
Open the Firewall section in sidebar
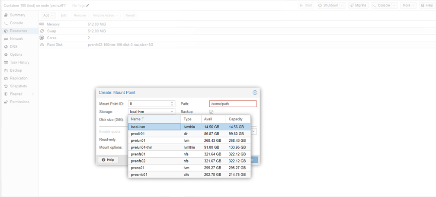coord(16,94)
